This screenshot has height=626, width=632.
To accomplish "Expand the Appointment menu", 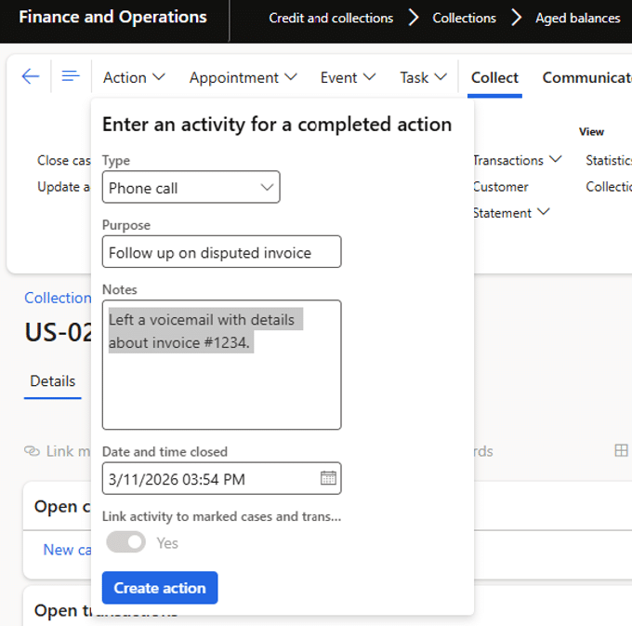I will 243,78.
